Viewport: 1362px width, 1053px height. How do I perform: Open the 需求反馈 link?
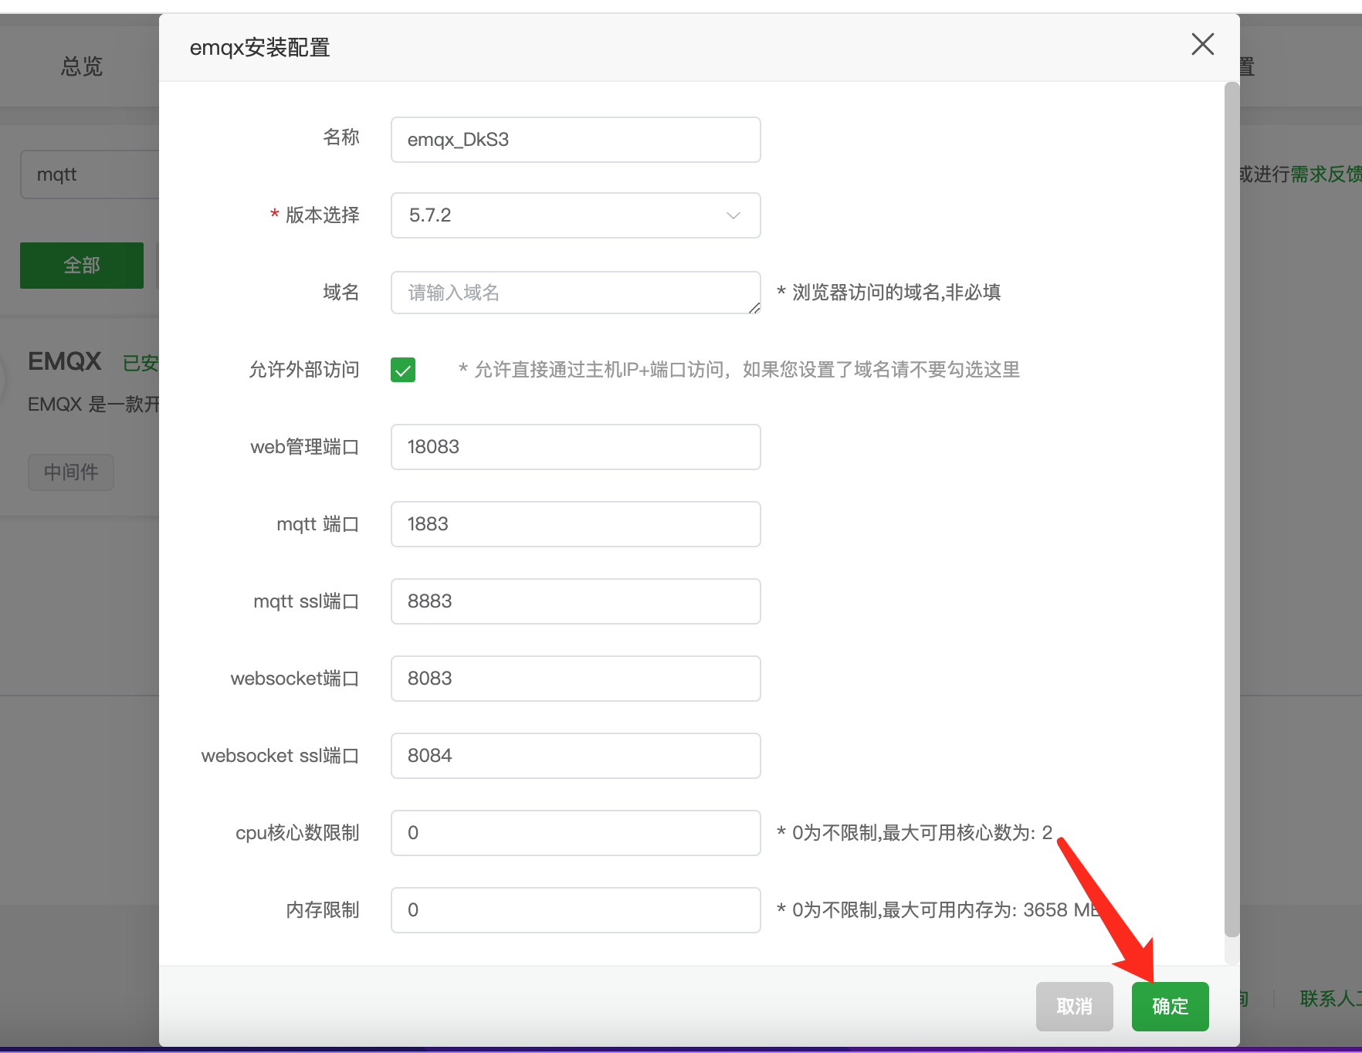pos(1325,174)
